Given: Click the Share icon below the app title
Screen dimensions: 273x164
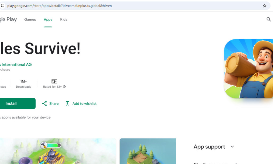Looking at the screenshot, I should click(x=44, y=103).
